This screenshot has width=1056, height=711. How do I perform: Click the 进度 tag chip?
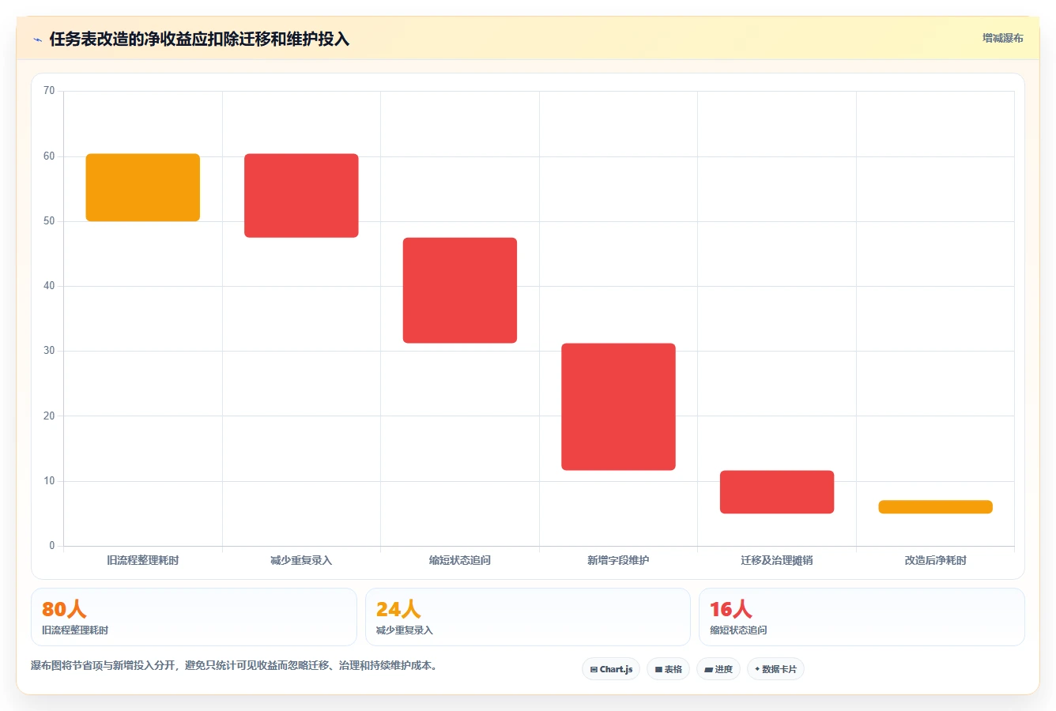point(718,669)
